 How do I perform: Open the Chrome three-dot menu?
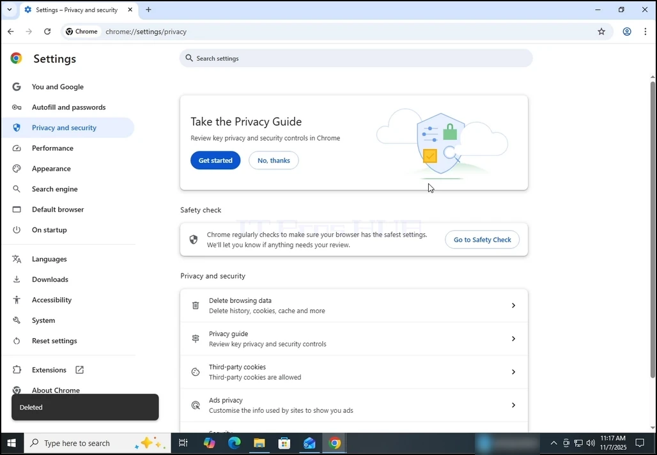coord(645,31)
